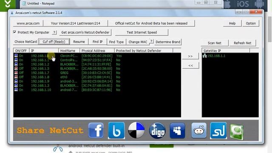
Task: Click the Find Type button
Action: tap(116, 42)
